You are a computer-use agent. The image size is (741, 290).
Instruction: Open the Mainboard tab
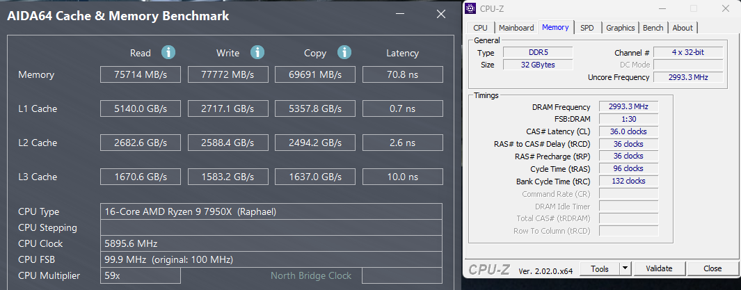[x=516, y=28]
